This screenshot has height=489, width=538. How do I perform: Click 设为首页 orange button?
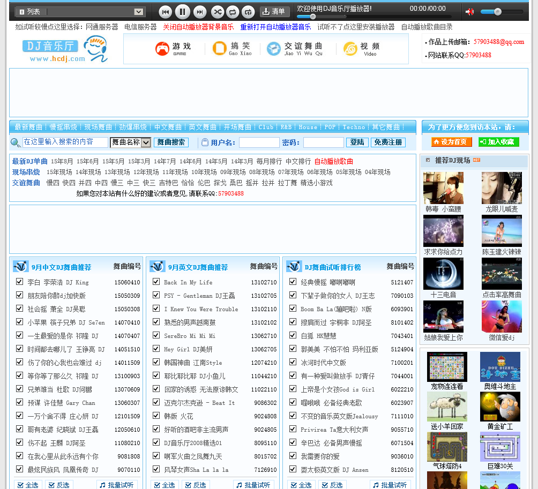(452, 142)
